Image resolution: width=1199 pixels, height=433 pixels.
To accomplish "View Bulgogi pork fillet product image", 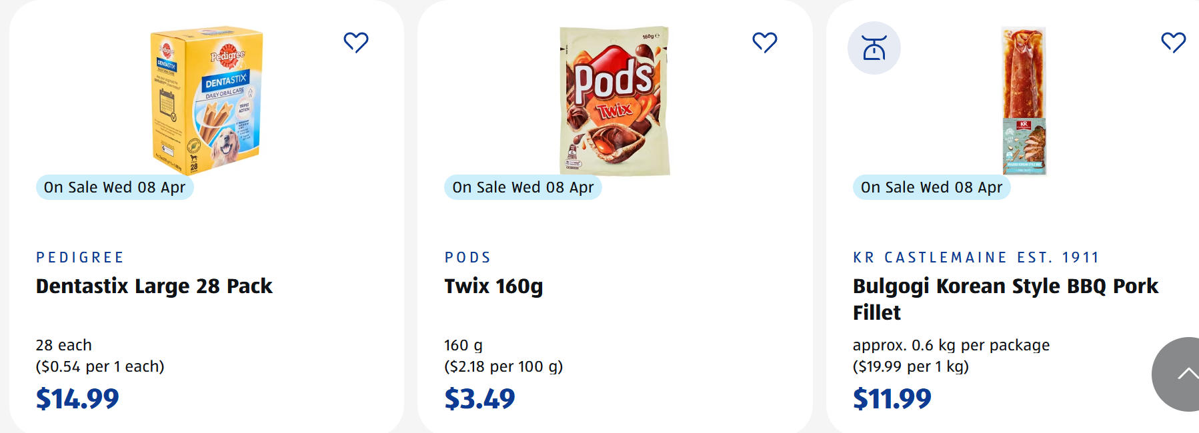I will [1024, 100].
